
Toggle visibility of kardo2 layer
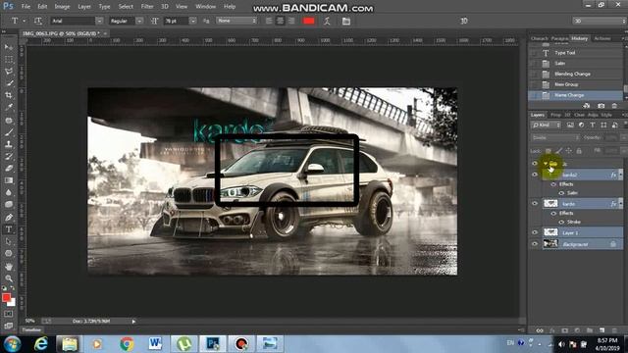(535, 175)
